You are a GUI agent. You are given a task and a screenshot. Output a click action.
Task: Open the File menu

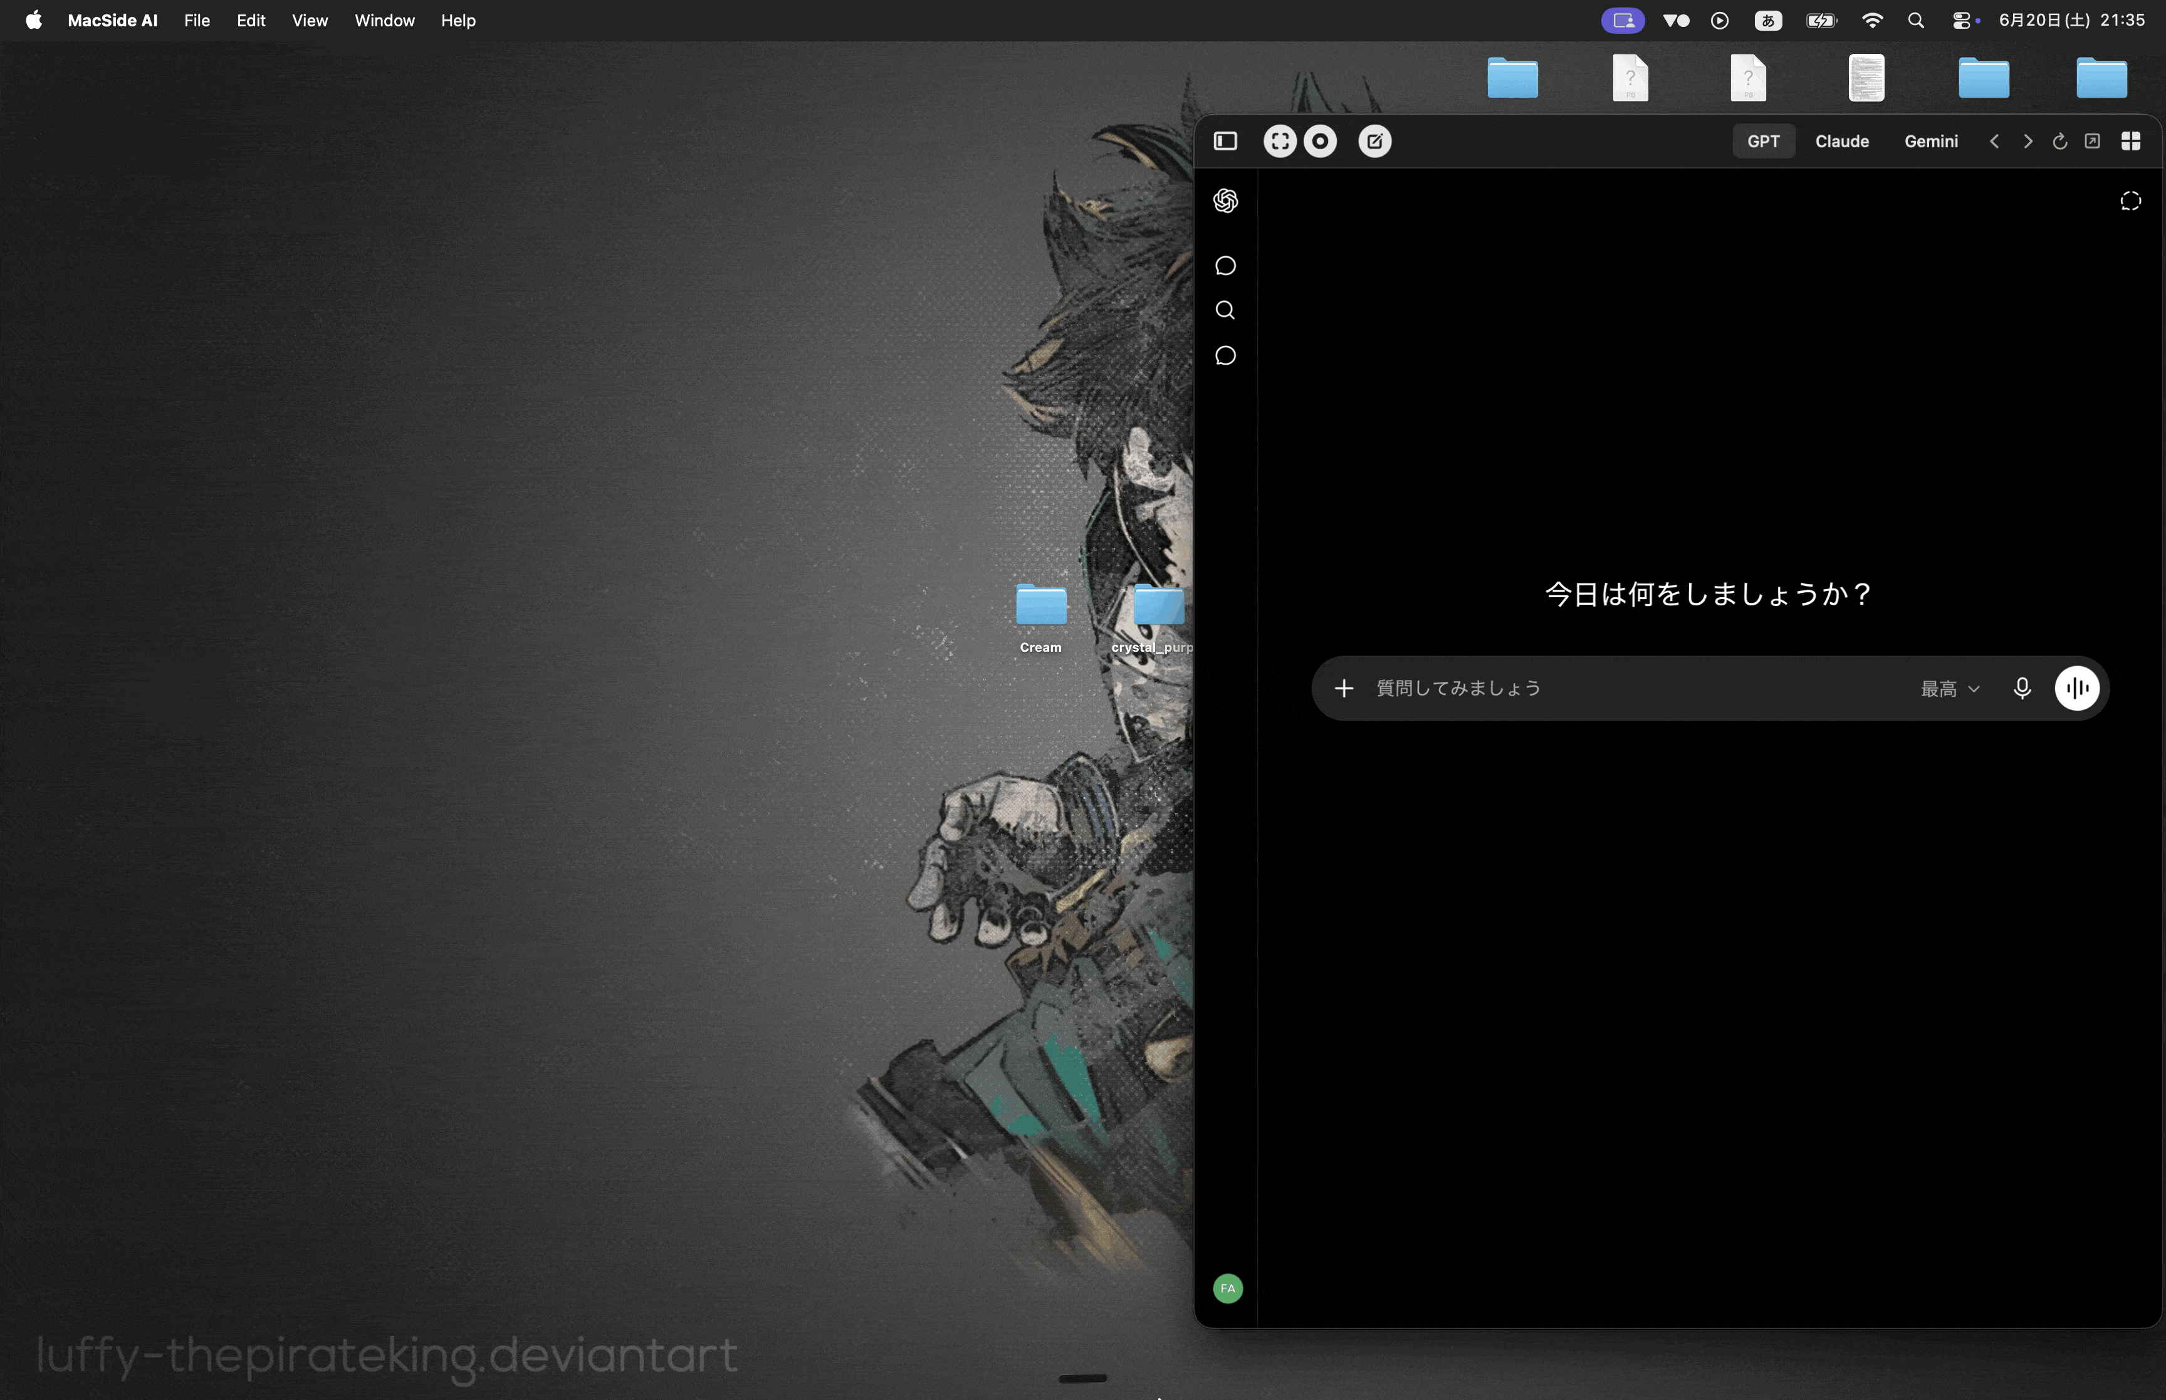click(x=196, y=20)
